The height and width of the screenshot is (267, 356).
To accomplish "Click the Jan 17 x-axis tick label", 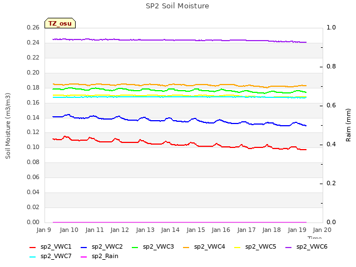I will [x=246, y=230].
